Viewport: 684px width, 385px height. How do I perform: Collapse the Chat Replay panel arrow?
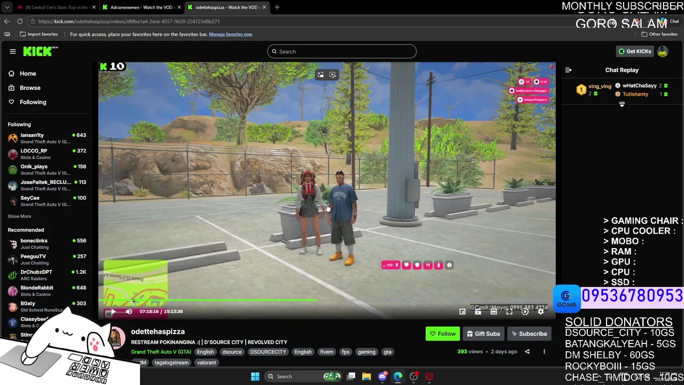point(568,70)
